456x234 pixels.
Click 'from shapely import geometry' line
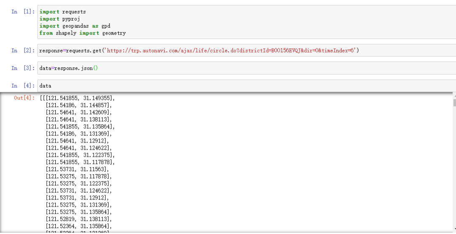click(x=83, y=33)
